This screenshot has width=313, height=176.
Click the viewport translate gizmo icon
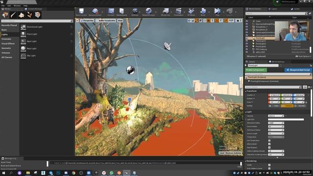pos(189,21)
